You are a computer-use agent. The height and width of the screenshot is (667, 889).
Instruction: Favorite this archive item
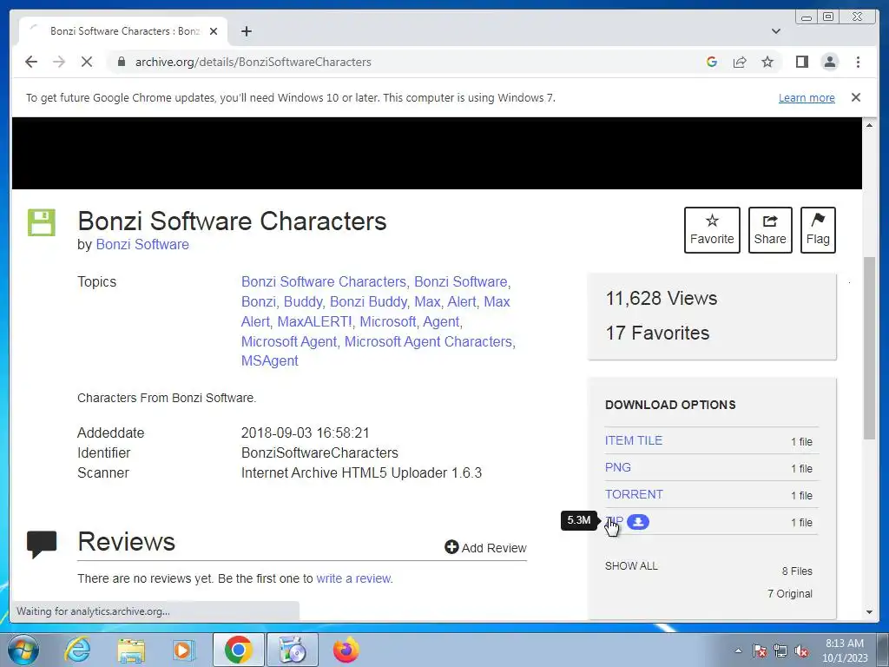coord(712,229)
